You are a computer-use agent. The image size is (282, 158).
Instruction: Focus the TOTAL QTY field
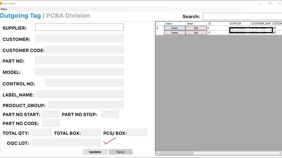(42, 132)
